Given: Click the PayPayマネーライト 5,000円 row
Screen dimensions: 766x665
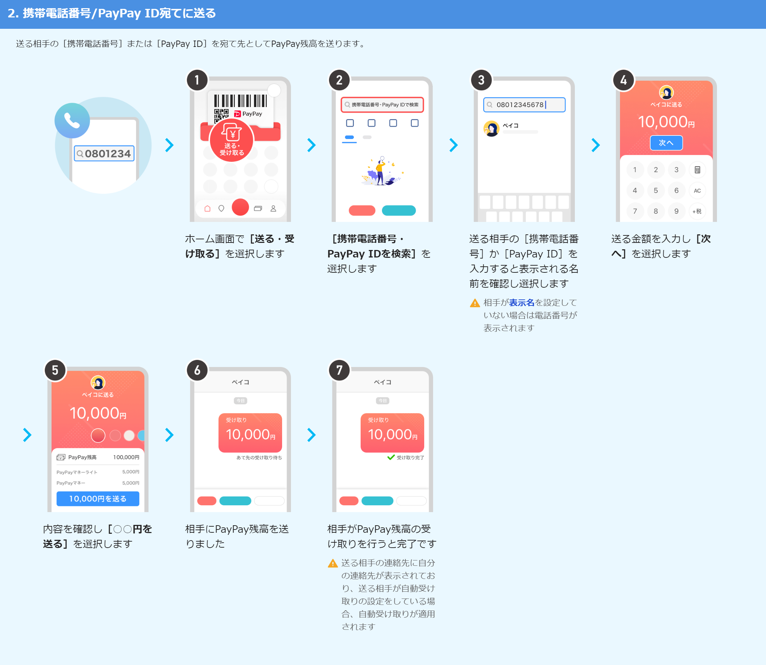Looking at the screenshot, I should click(x=98, y=472).
